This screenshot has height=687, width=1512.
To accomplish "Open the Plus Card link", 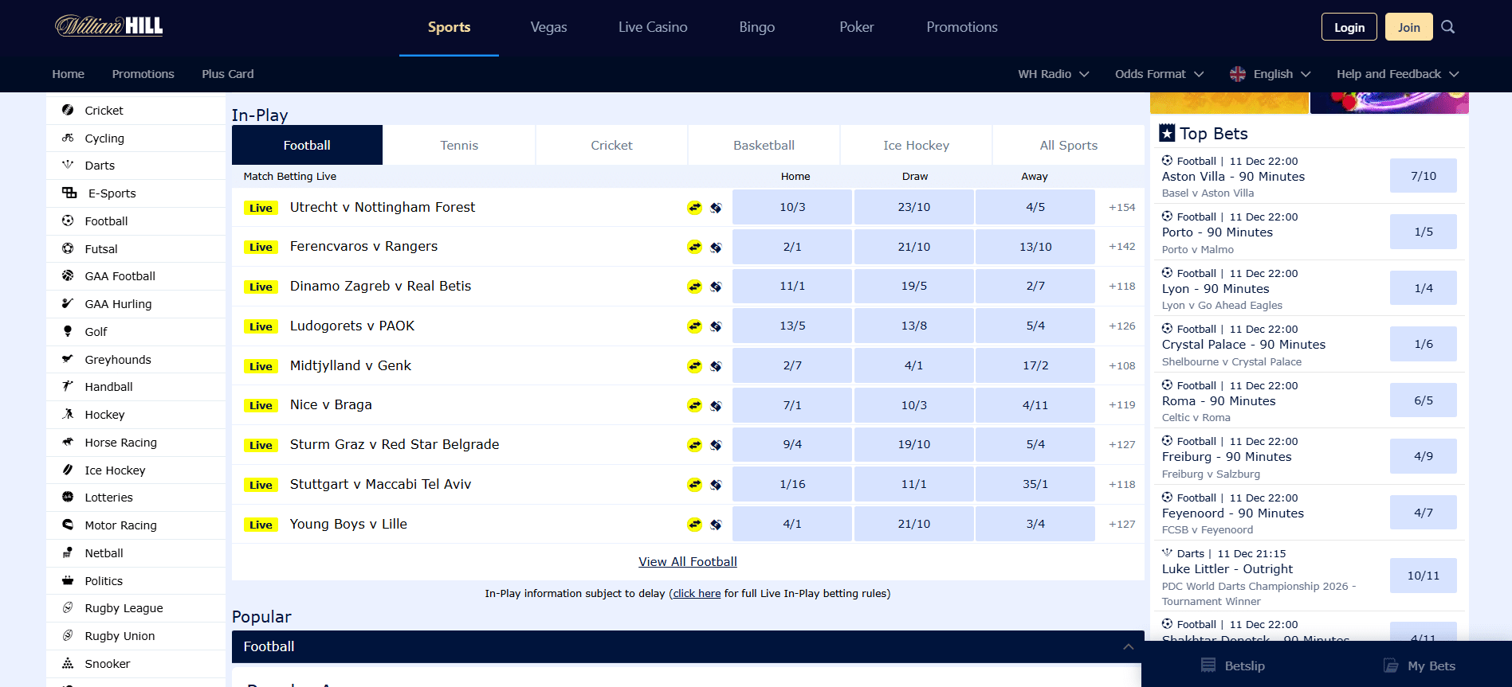I will point(227,74).
